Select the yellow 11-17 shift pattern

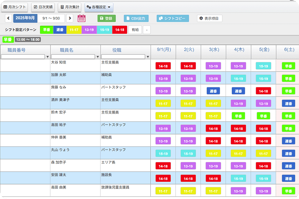[74, 30]
